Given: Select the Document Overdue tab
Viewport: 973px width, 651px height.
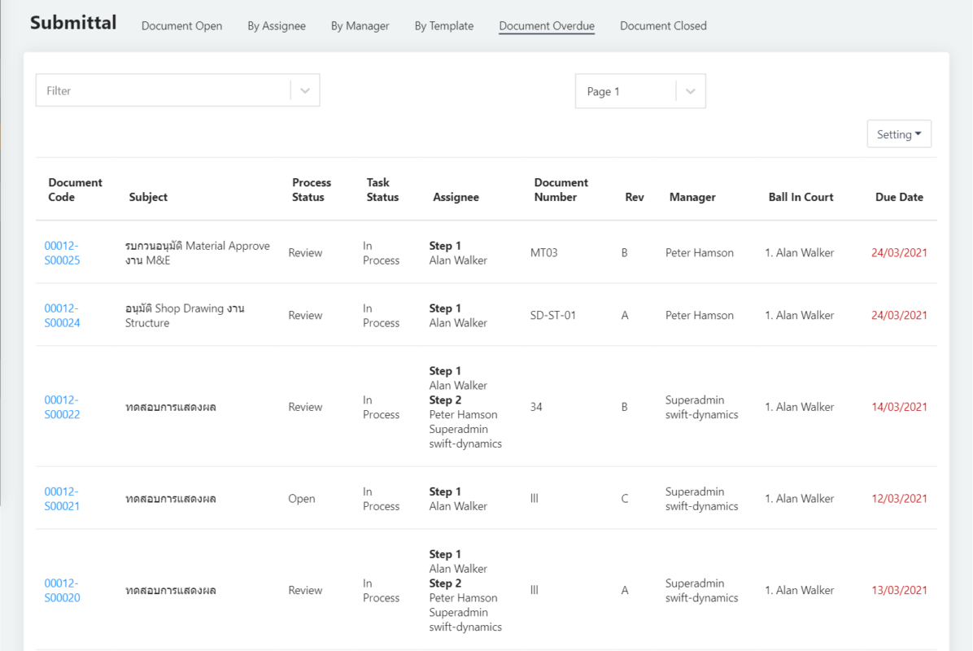Looking at the screenshot, I should click(546, 25).
